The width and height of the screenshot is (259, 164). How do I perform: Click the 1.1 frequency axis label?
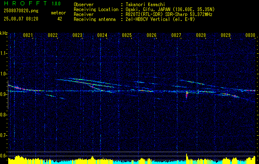click(3, 53)
